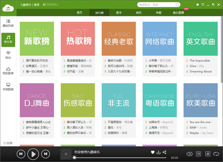This screenshot has height=162, width=223.
Task: Click the 登录 login link
Action: tap(37, 5)
